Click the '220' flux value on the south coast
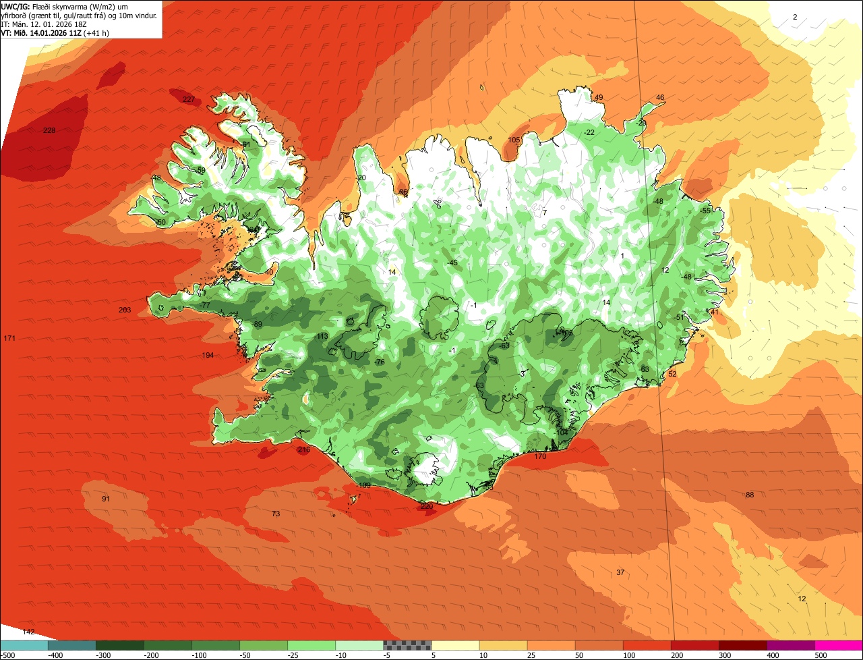 coord(427,506)
